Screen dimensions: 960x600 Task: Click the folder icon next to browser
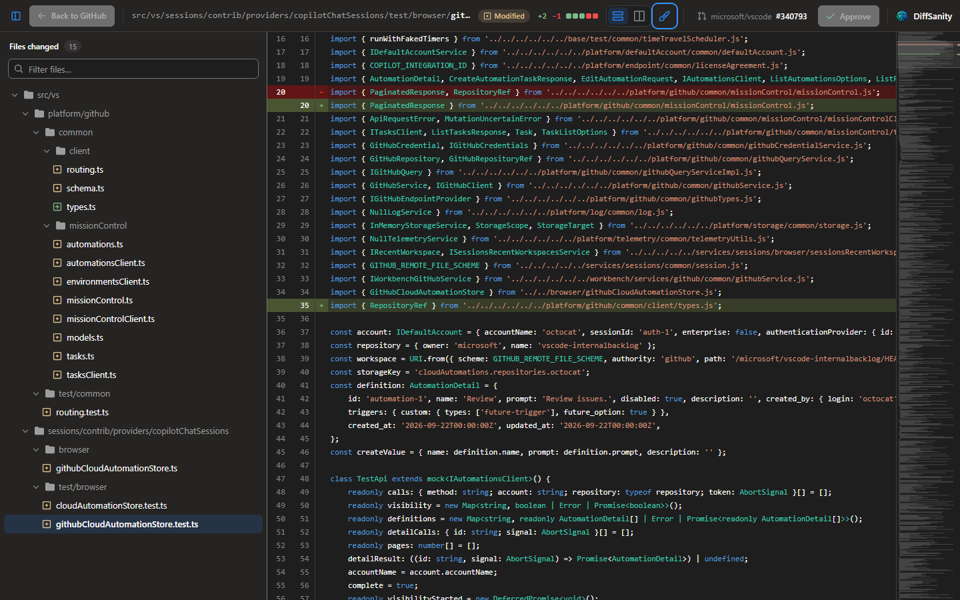(x=50, y=449)
